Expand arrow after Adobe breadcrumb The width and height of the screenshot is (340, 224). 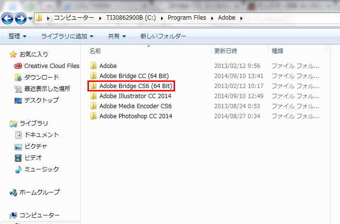tap(241, 18)
